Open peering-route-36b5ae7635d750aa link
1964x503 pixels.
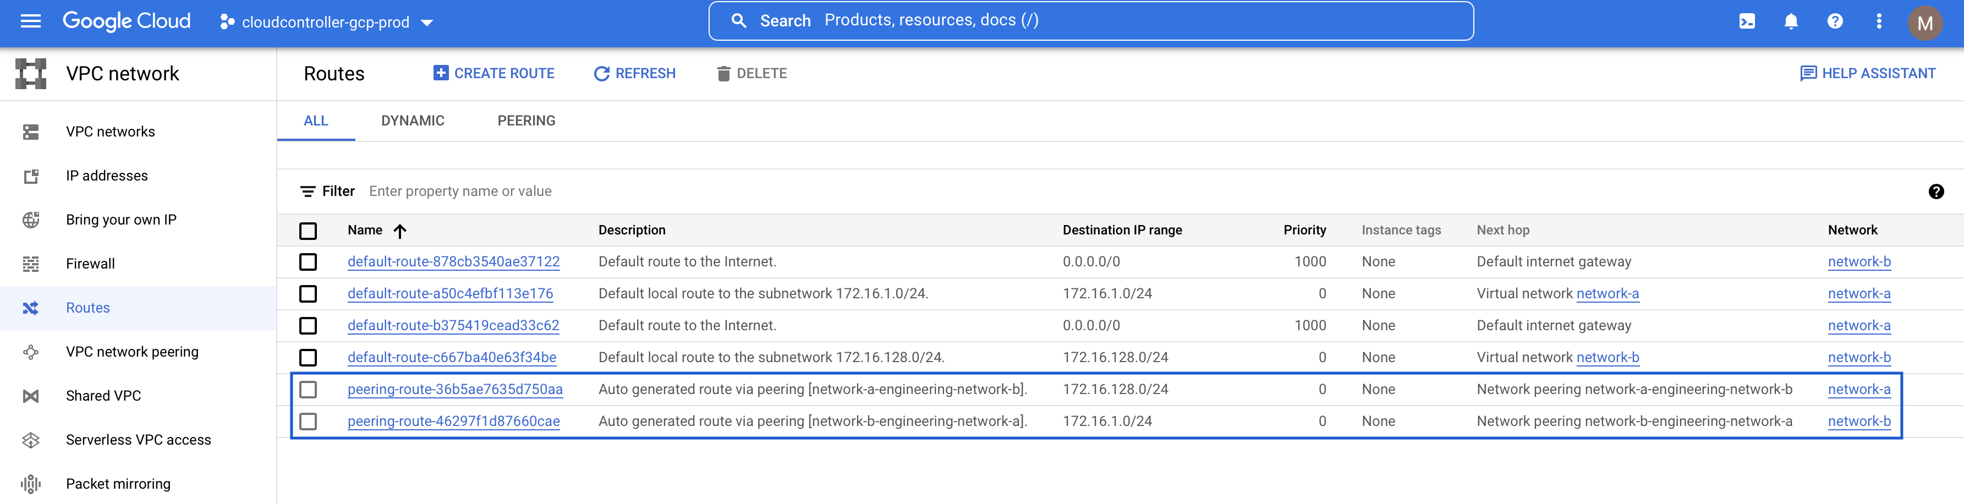pos(455,390)
